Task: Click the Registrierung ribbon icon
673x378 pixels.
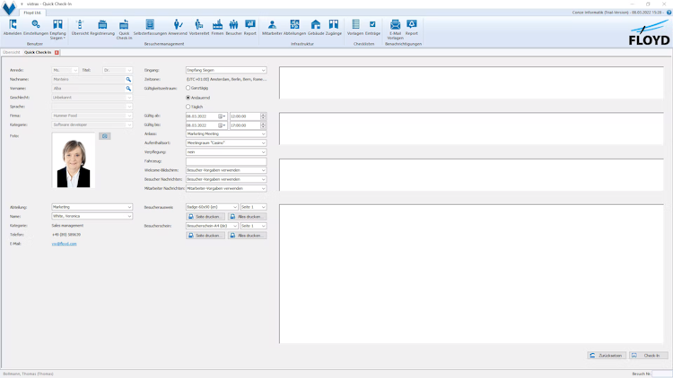Action: [x=102, y=27]
